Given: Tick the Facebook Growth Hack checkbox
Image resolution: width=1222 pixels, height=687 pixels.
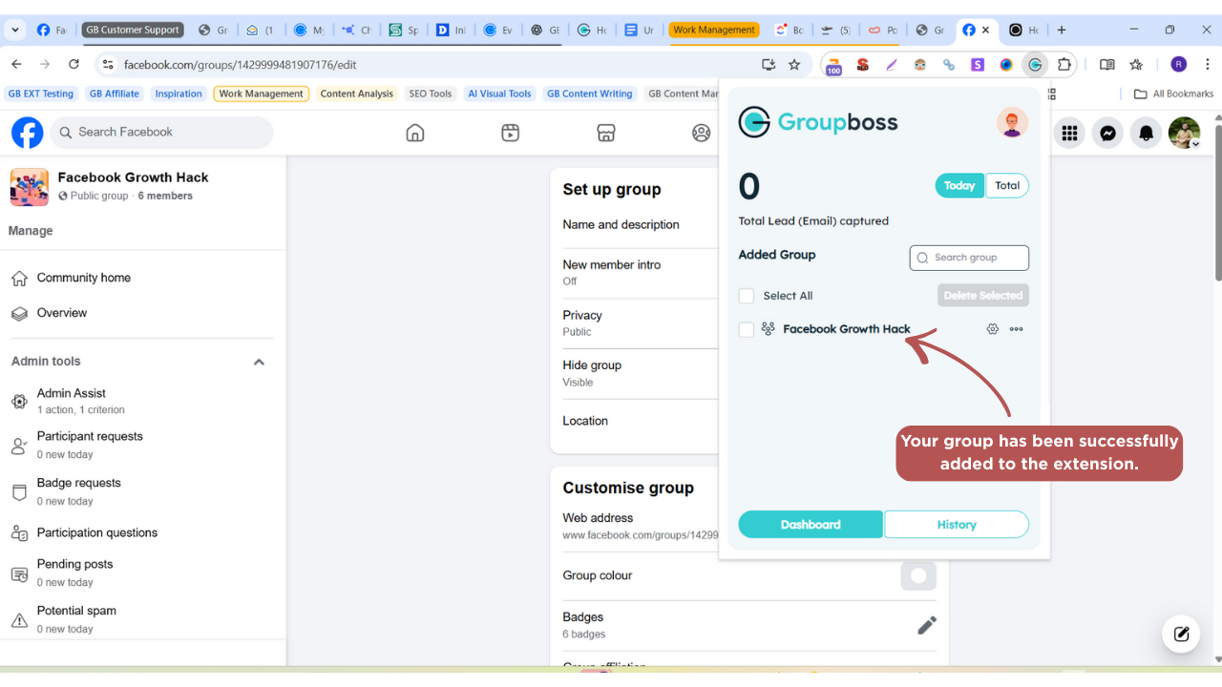Looking at the screenshot, I should pyautogui.click(x=747, y=329).
